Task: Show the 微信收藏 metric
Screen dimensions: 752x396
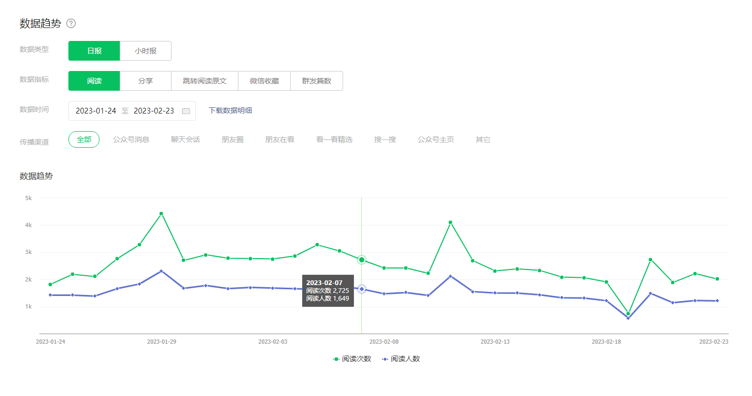Action: point(264,81)
